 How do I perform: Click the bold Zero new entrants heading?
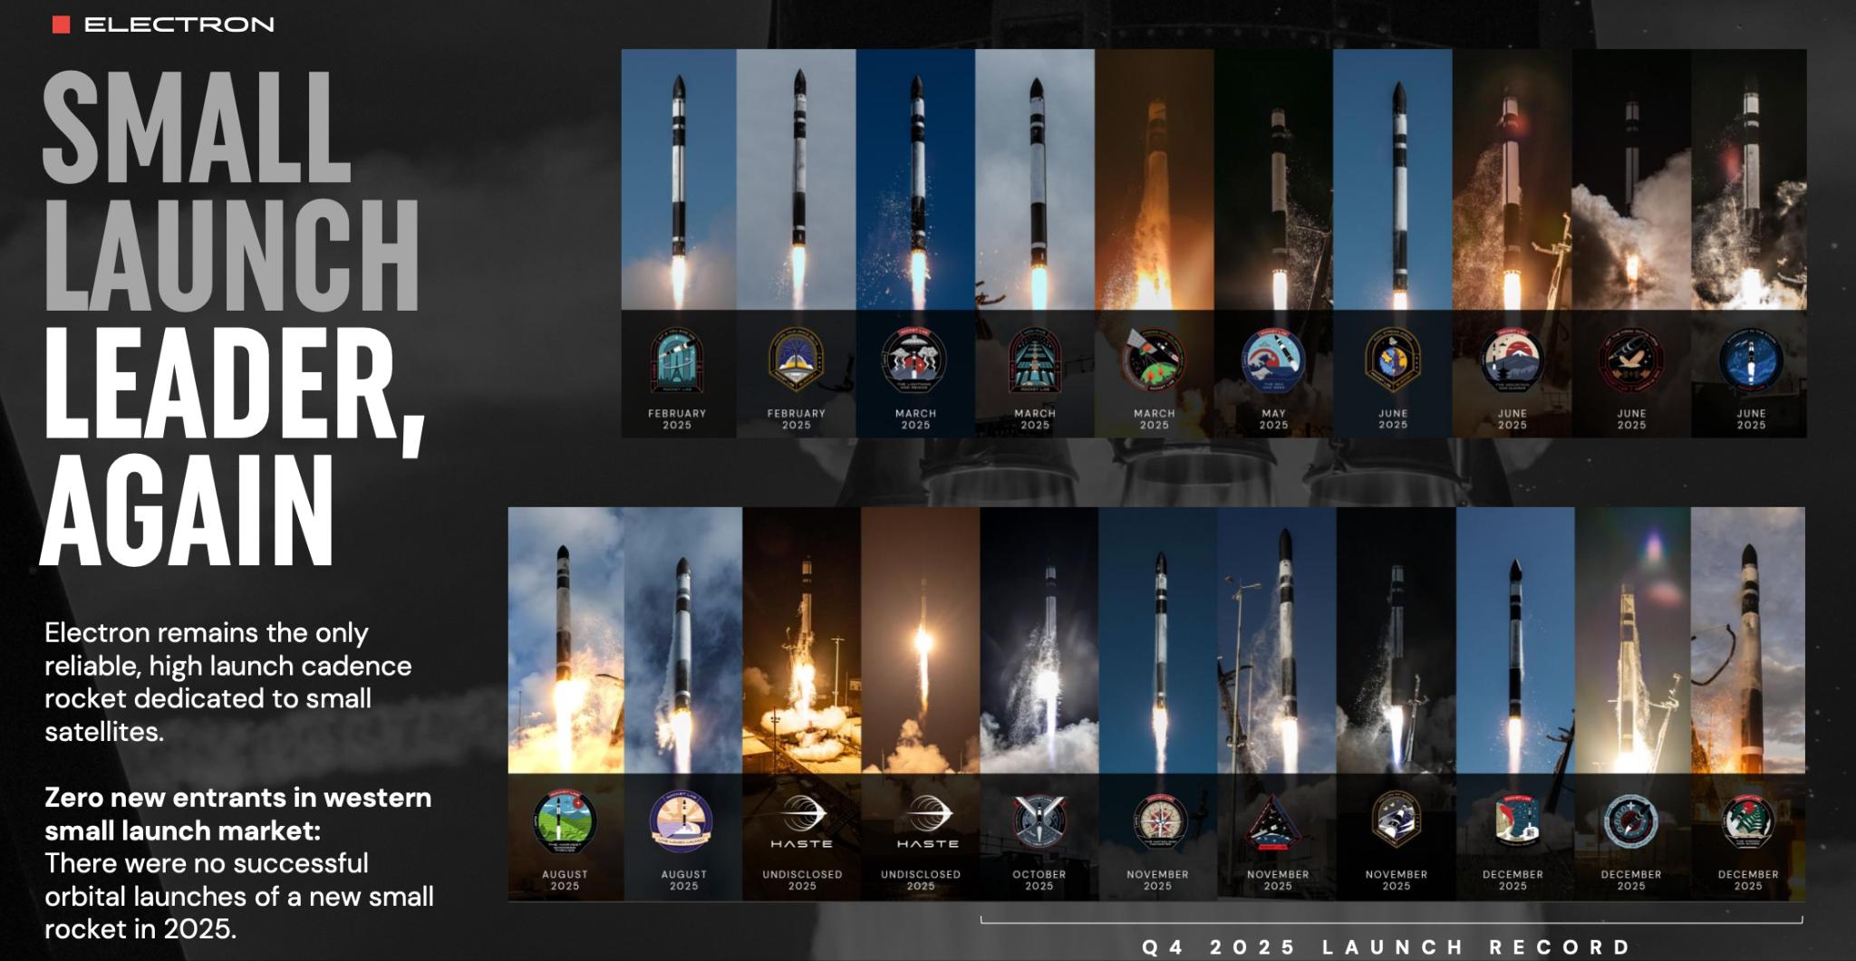tap(238, 814)
